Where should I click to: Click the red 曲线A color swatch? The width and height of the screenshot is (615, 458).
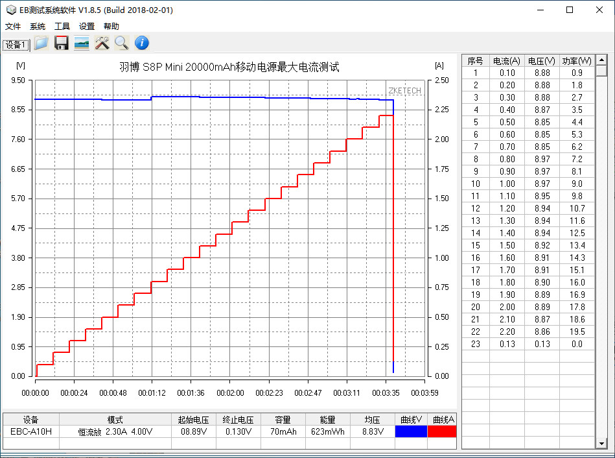click(442, 431)
